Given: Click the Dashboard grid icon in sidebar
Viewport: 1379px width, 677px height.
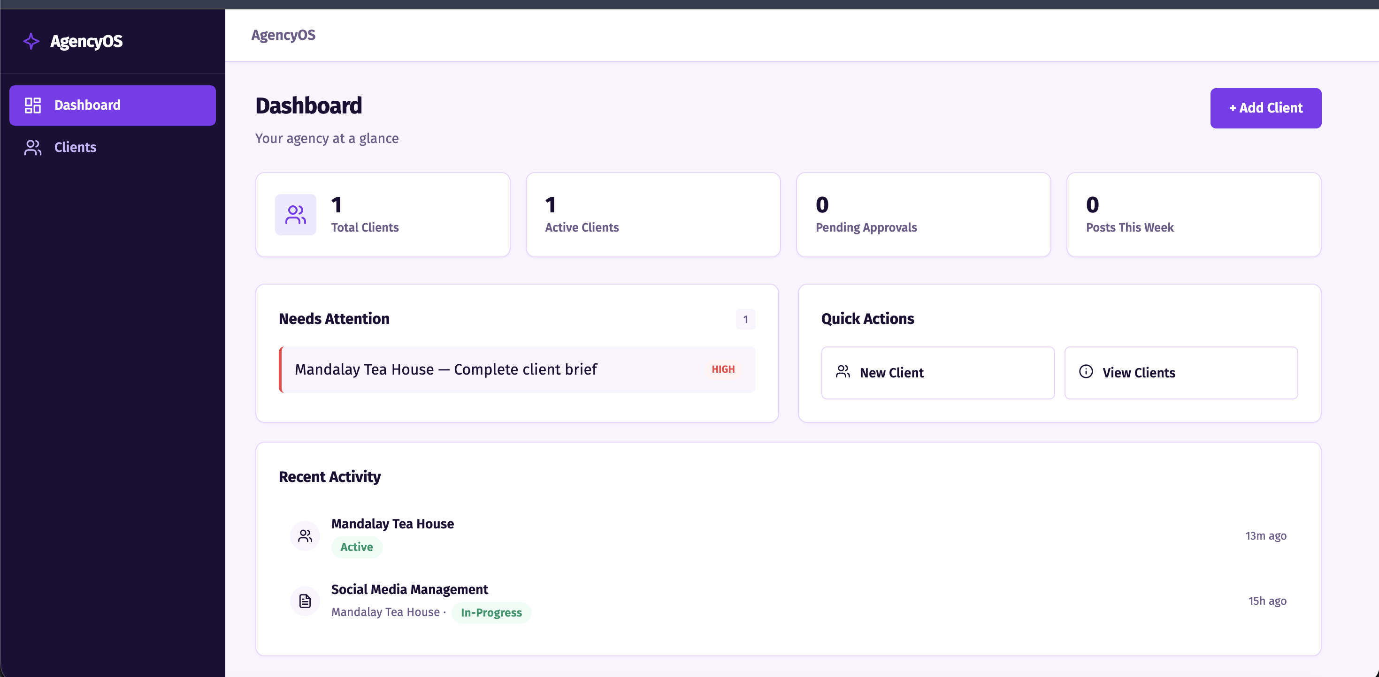Looking at the screenshot, I should click(33, 105).
